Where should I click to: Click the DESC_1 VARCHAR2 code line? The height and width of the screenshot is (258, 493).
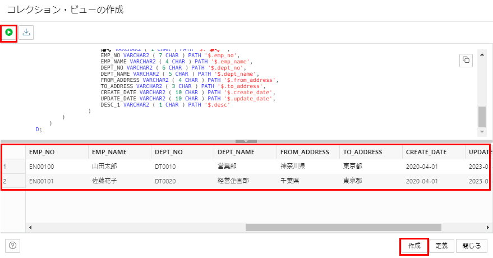click(165, 105)
